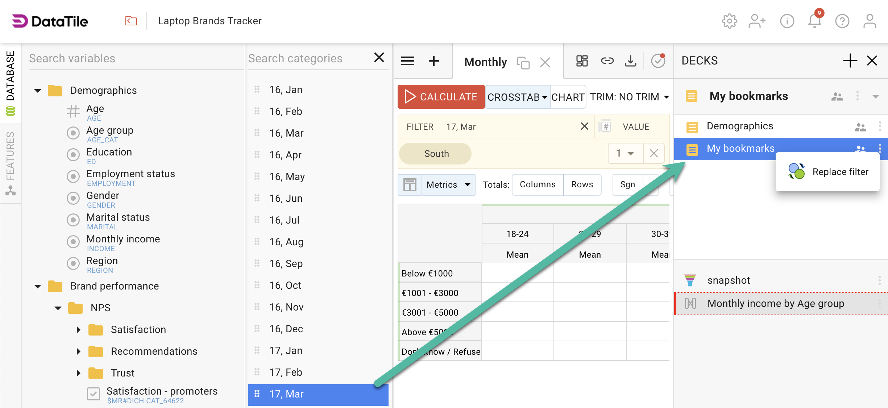
Task: Click the copy link icon
Action: [x=607, y=61]
